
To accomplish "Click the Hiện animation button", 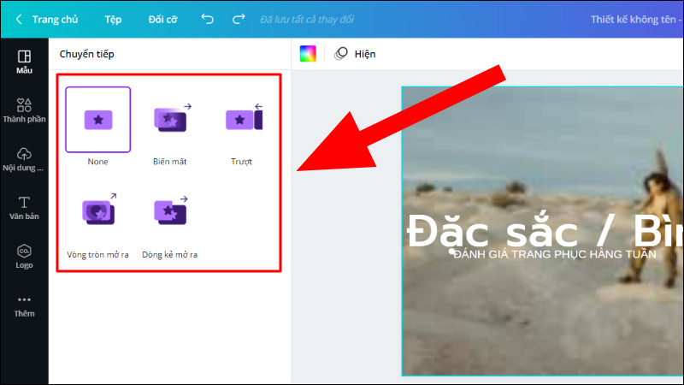I will click(x=355, y=54).
